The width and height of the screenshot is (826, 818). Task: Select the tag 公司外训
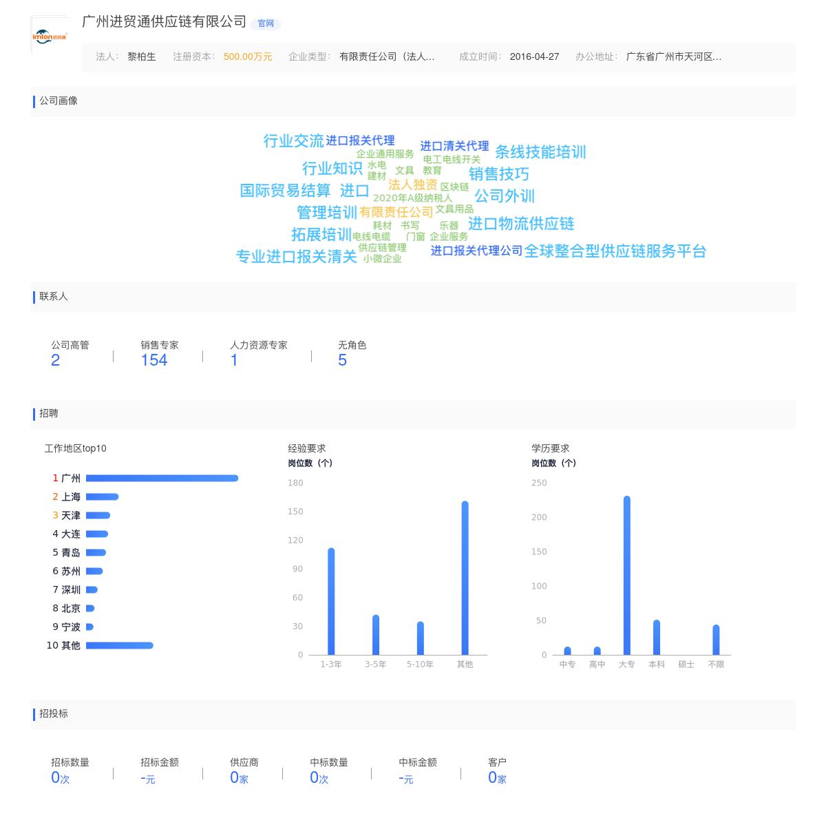tap(505, 196)
